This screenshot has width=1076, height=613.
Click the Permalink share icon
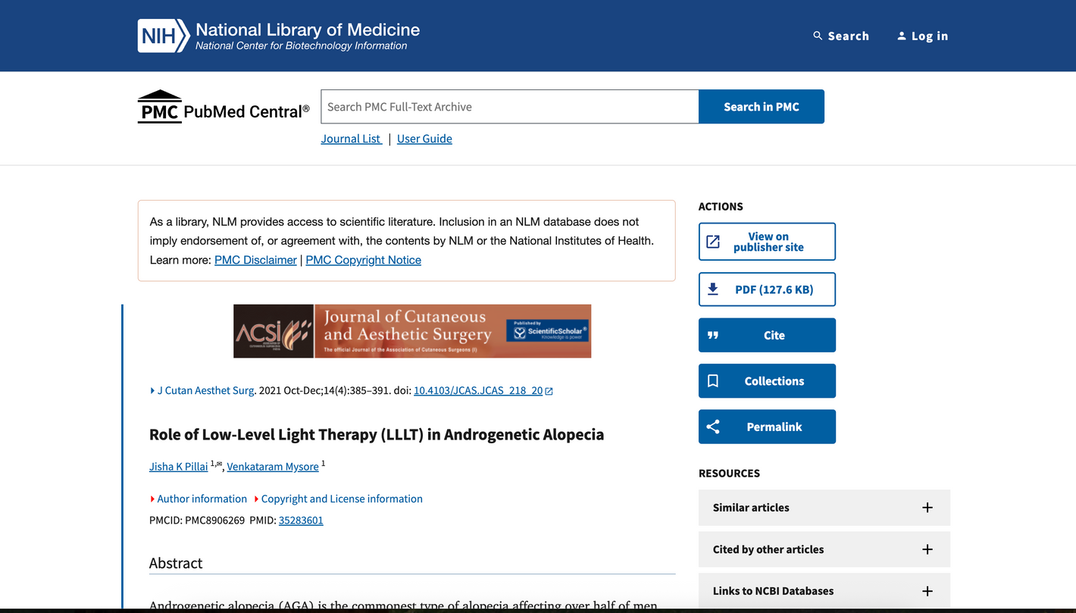pos(713,427)
